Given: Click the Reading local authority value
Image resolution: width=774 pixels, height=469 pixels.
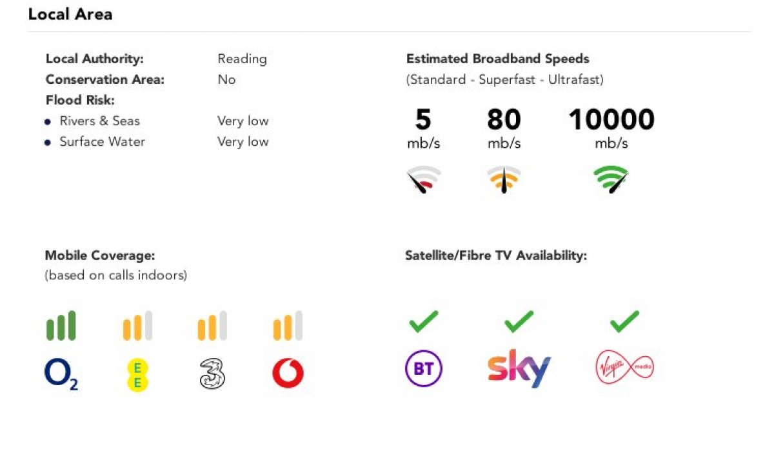Looking at the screenshot, I should (x=242, y=59).
